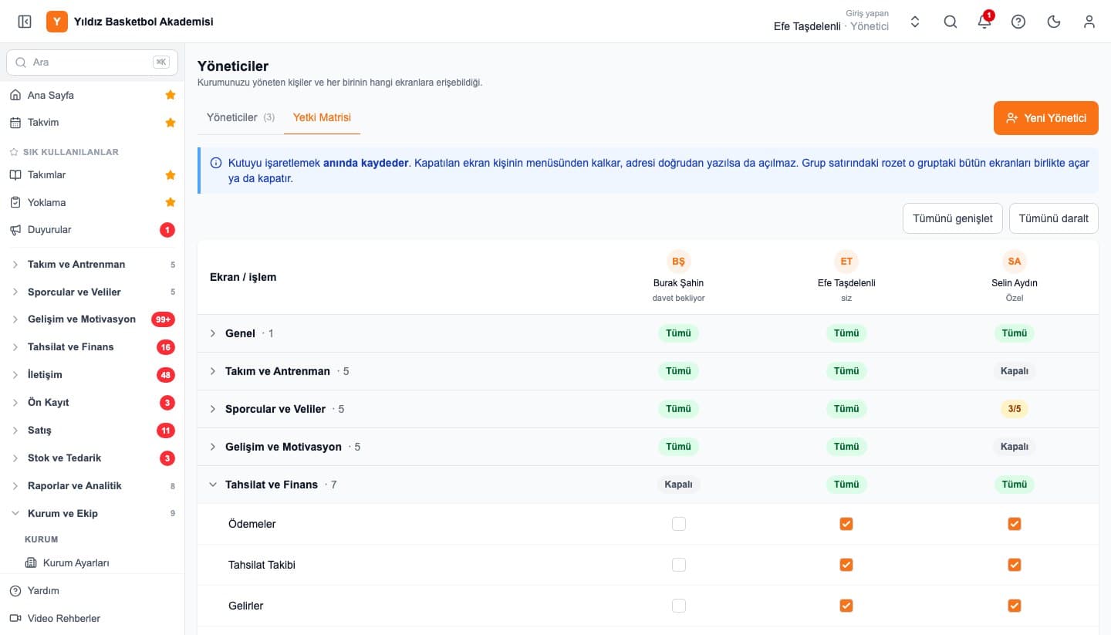Enable Gelirler for Burak Şahin
Screen dimensions: 1111x635
tap(679, 606)
